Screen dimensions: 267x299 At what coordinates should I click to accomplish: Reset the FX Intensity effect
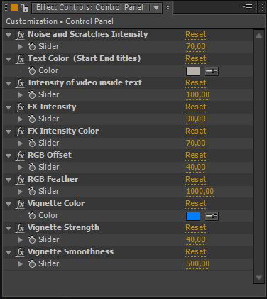pos(196,107)
